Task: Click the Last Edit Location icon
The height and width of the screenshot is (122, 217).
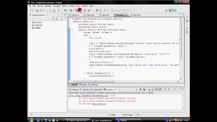Action: click(x=124, y=11)
